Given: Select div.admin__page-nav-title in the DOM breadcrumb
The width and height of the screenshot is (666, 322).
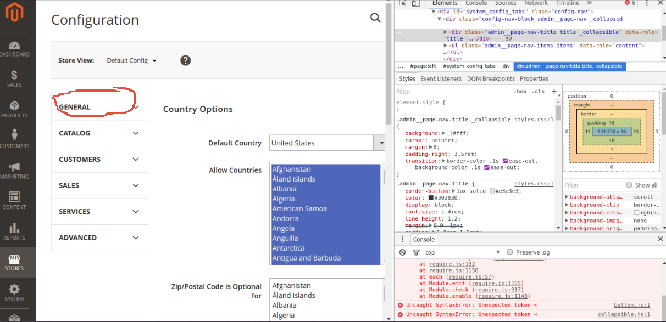Looking at the screenshot, I should tap(570, 66).
